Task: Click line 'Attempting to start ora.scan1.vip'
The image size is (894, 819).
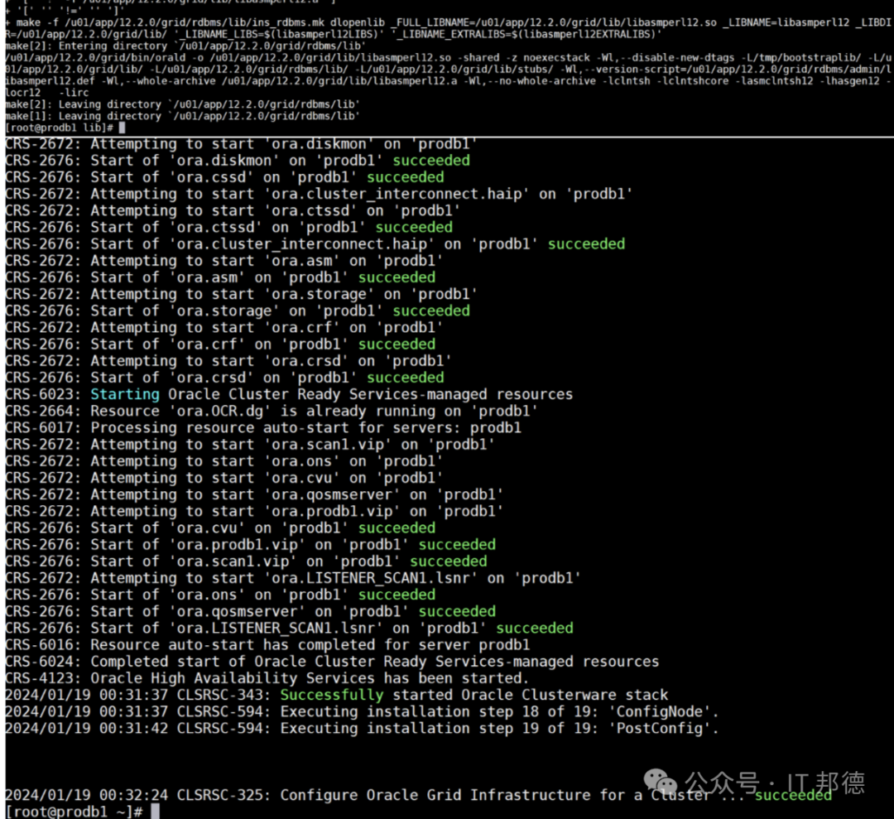Action: (250, 445)
